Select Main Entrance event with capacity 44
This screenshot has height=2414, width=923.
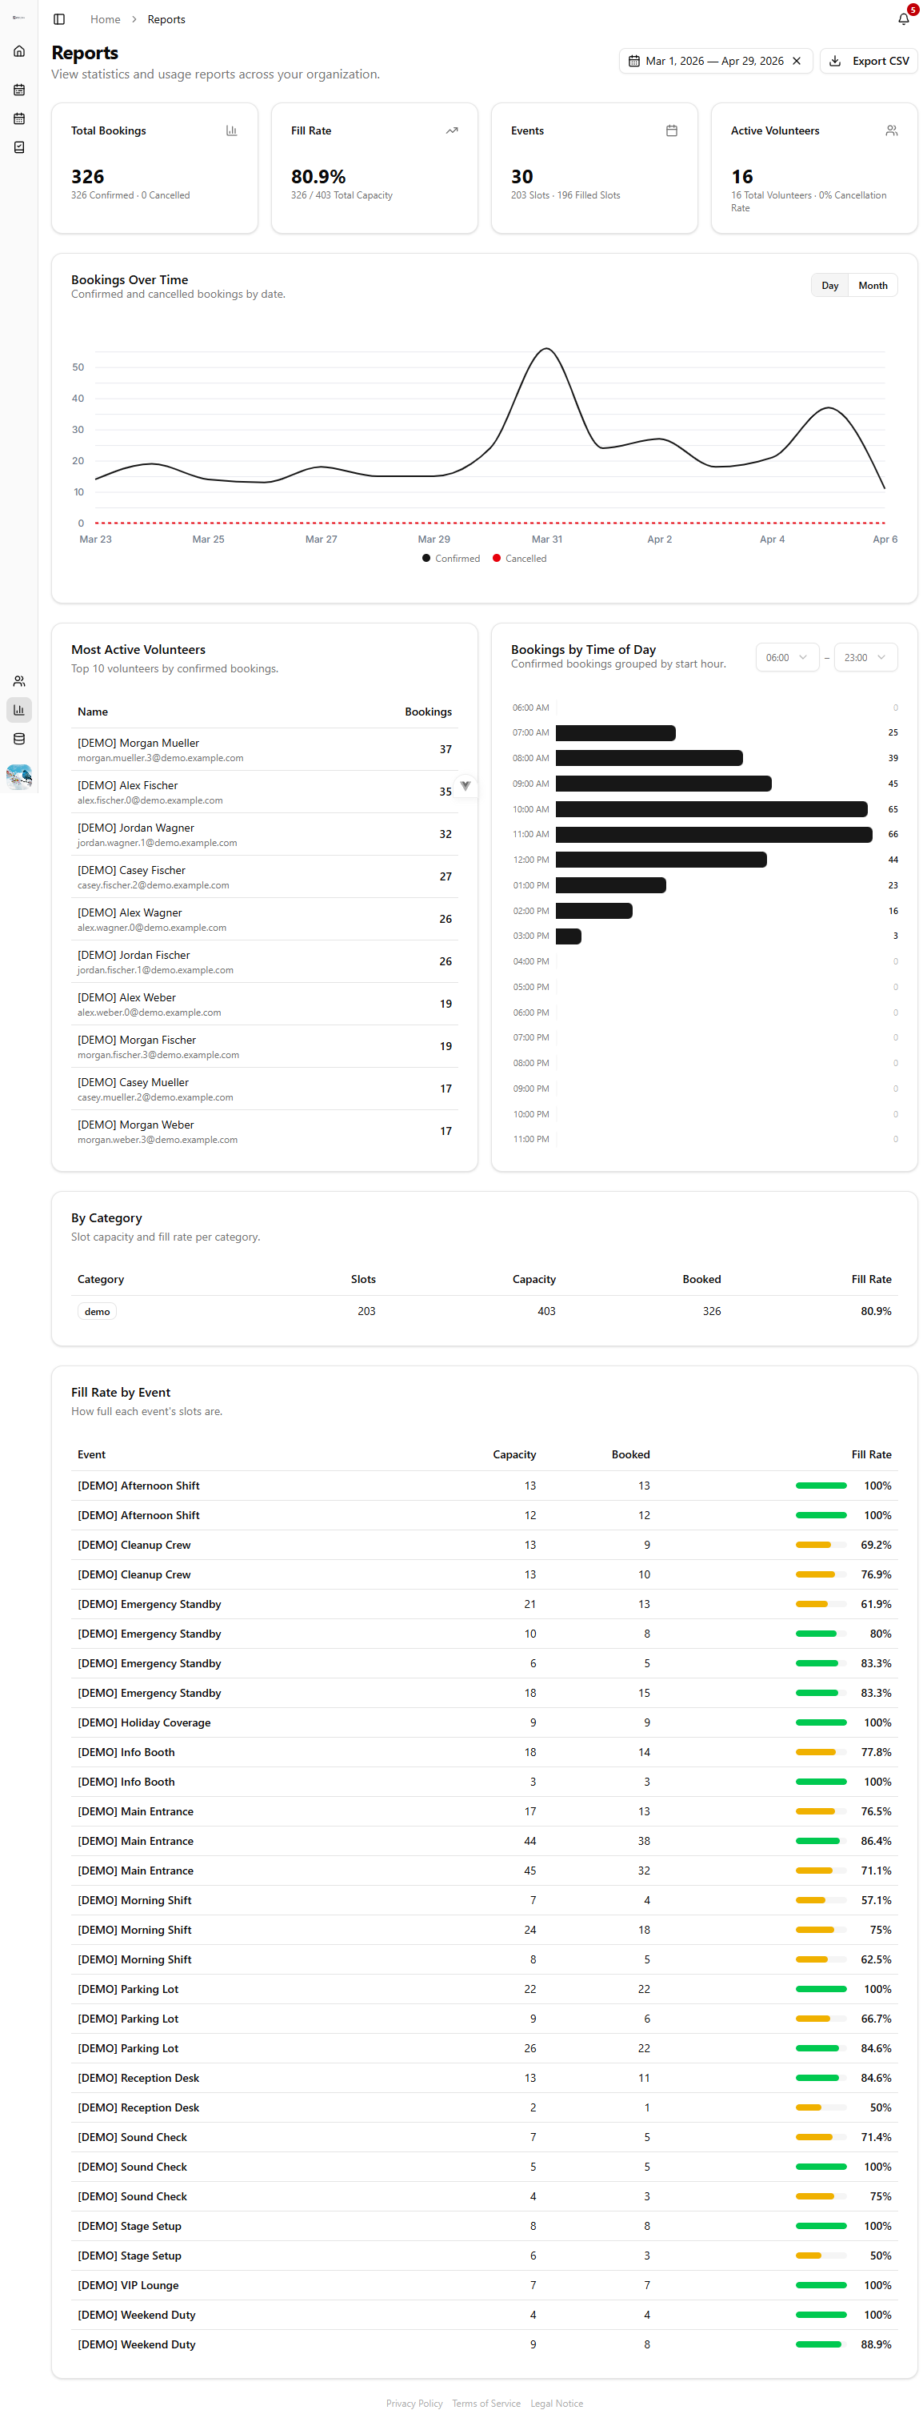pyautogui.click(x=484, y=1842)
